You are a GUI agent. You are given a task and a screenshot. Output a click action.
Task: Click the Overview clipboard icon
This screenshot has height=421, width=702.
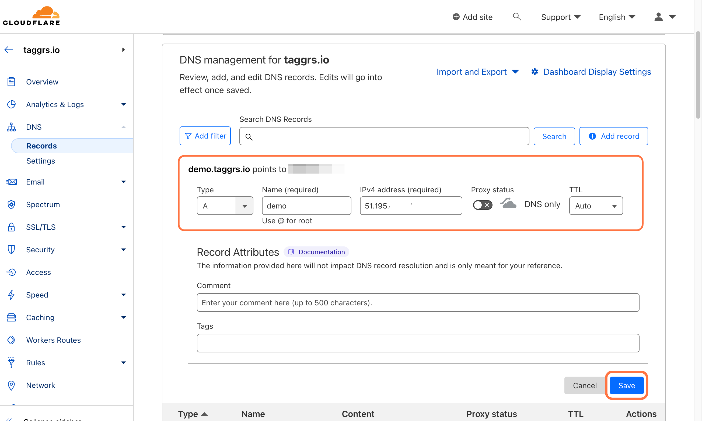tap(11, 82)
